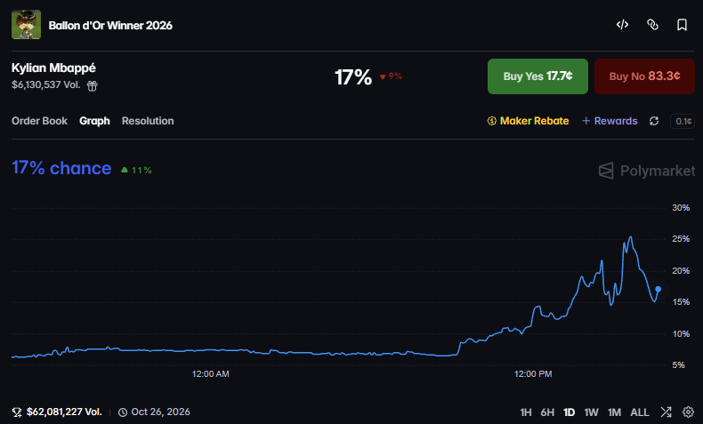703x424 pixels.
Task: Click the 17% chance heading
Action: point(61,168)
